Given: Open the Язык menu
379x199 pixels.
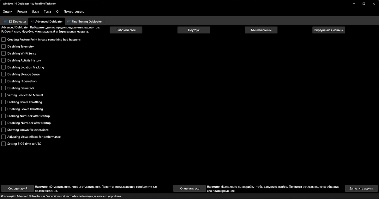Looking at the screenshot, I should point(35,11).
